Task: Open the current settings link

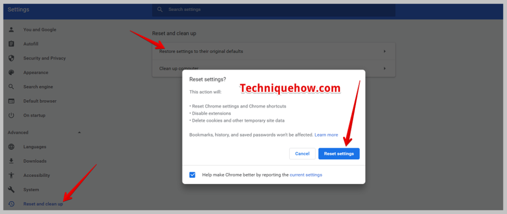Action: tap(306, 175)
